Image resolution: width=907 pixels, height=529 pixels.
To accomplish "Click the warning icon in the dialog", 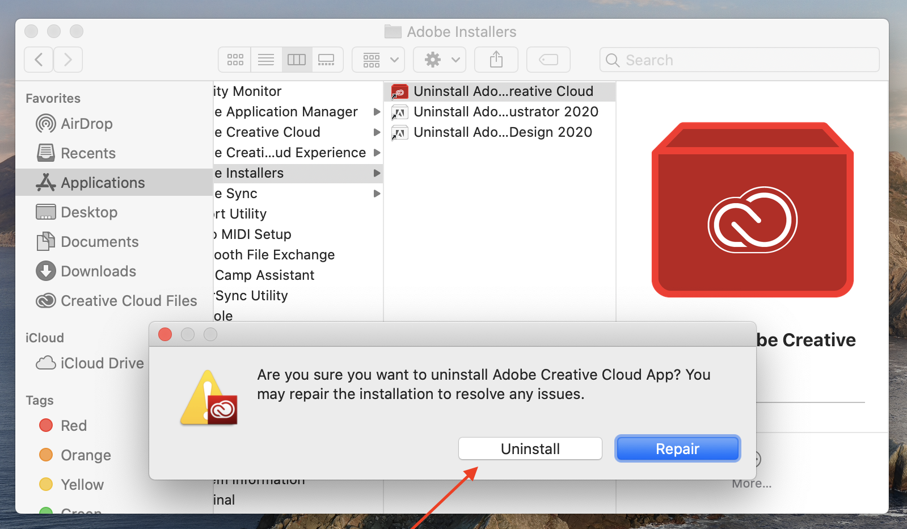I will coord(209,397).
